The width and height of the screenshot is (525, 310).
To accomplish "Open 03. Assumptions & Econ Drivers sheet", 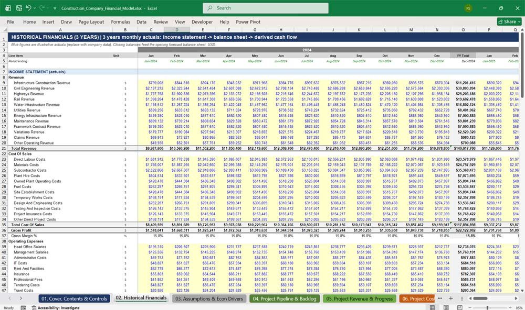I will (x=209, y=298).
